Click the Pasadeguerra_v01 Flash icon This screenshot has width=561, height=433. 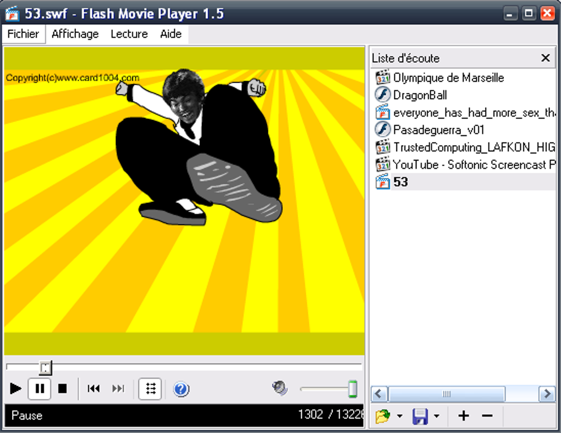pyautogui.click(x=382, y=129)
